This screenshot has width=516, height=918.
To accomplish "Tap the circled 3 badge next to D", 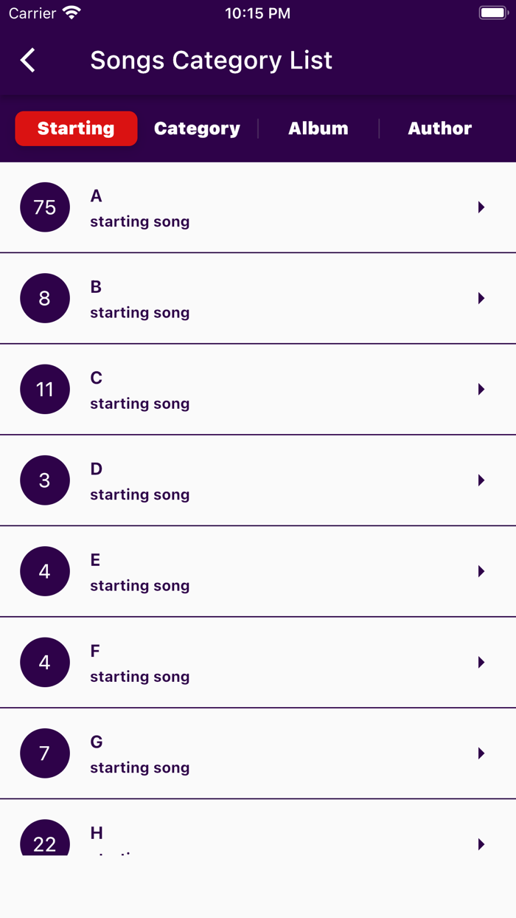I will pyautogui.click(x=44, y=480).
